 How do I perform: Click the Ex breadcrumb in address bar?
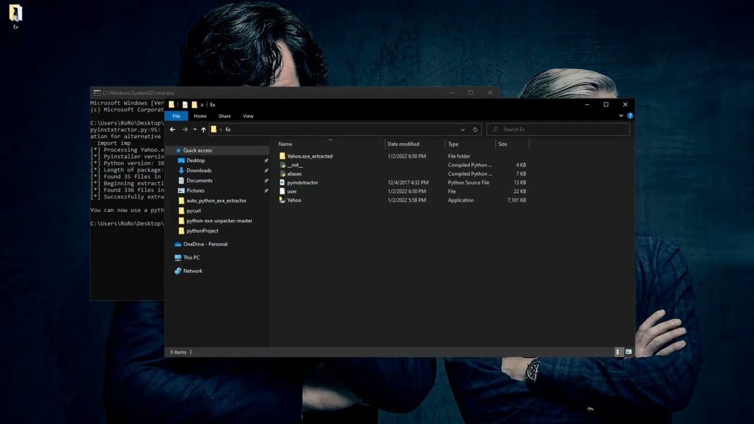click(x=228, y=130)
